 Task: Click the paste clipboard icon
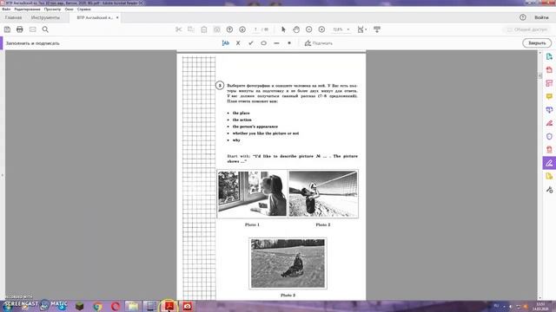[x=204, y=29]
